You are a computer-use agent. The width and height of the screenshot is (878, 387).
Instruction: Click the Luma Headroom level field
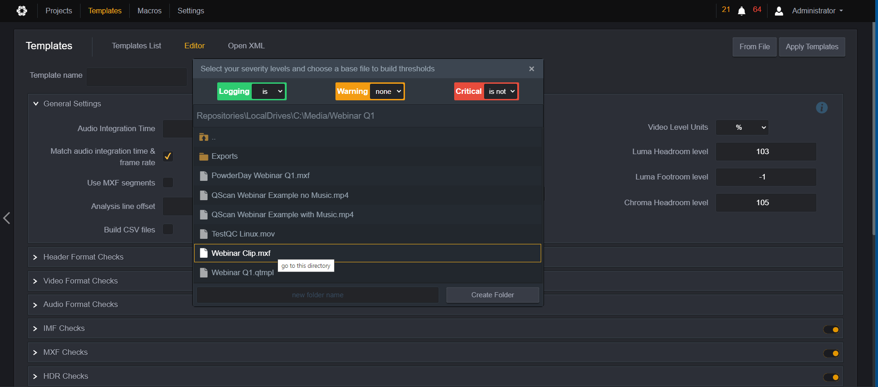[x=766, y=151]
